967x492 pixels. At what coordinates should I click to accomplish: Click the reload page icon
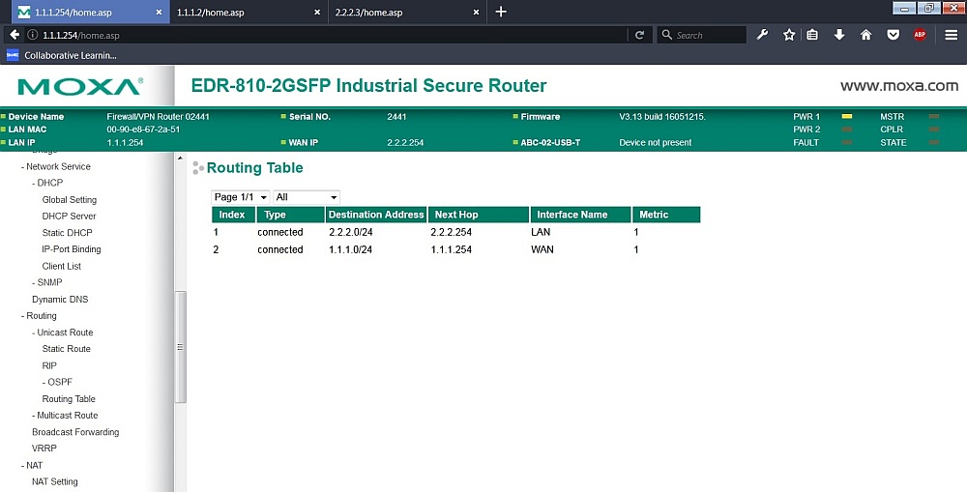(x=639, y=35)
